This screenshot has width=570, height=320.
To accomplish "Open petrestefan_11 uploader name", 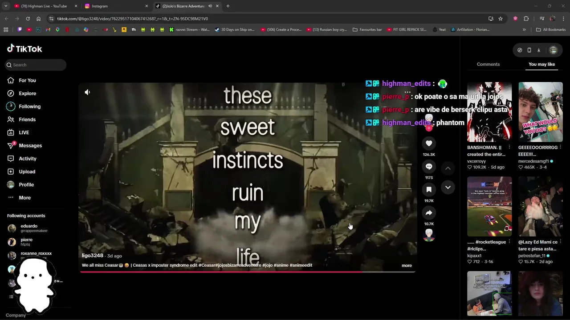I will click(x=532, y=256).
